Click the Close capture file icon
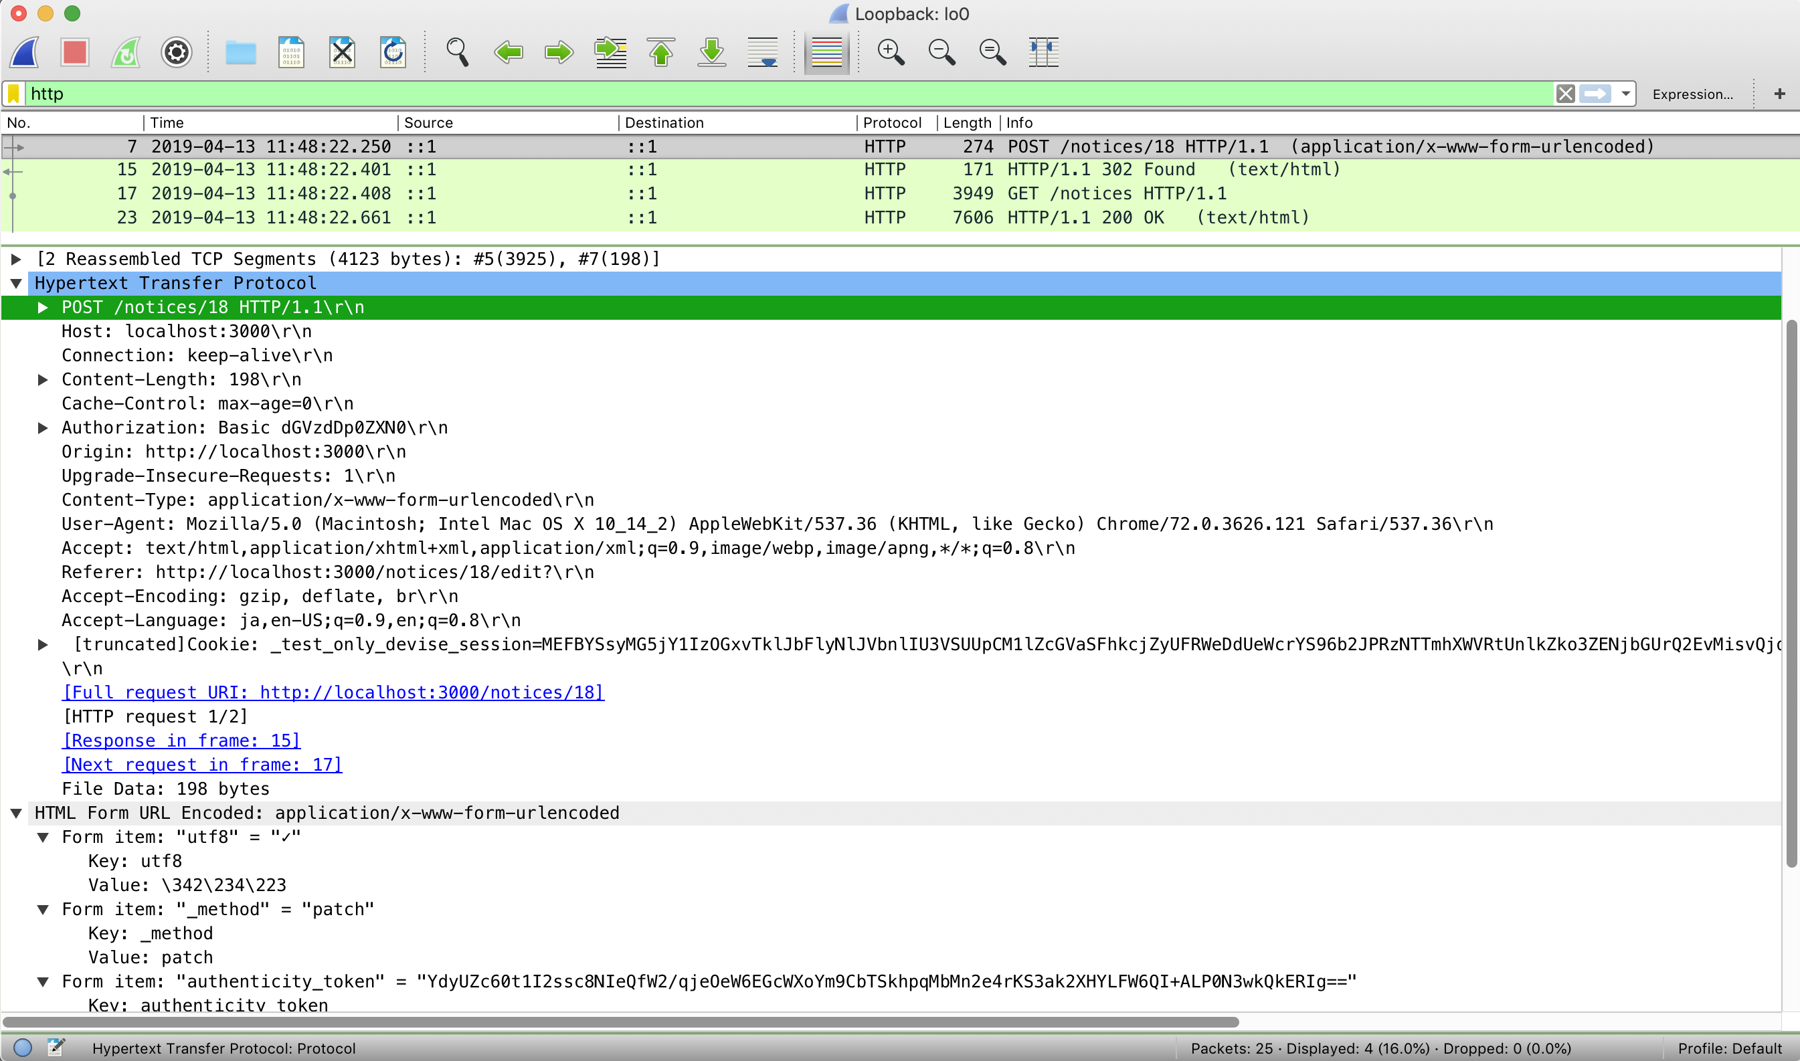Image resolution: width=1800 pixels, height=1061 pixels. pos(342,52)
